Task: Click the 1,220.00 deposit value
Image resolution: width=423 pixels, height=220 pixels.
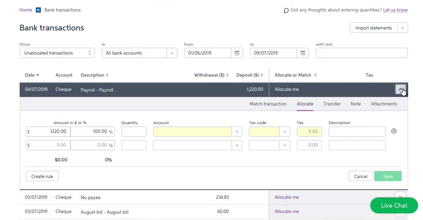Action: [255, 89]
